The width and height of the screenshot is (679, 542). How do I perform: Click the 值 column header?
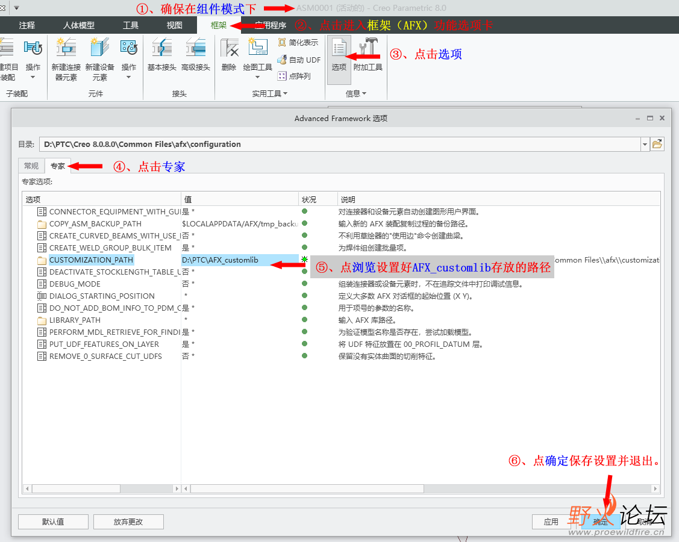click(240, 199)
